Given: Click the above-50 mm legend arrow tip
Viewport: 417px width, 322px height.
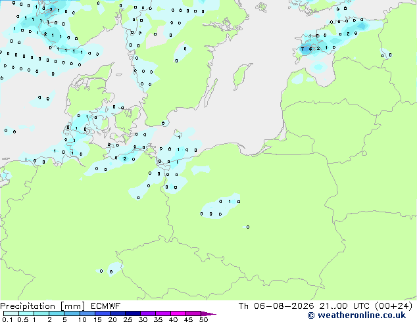Looking at the screenshot, I should (208, 313).
